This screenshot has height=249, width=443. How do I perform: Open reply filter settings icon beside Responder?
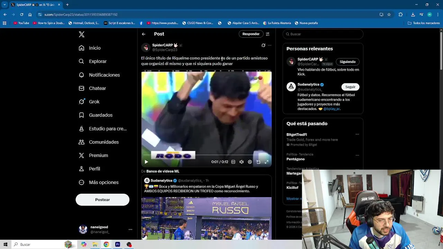click(268, 34)
